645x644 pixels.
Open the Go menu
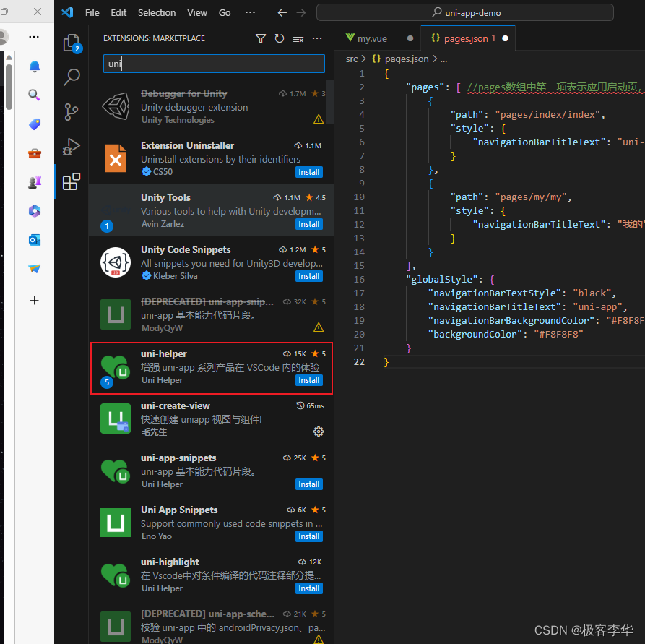point(225,13)
